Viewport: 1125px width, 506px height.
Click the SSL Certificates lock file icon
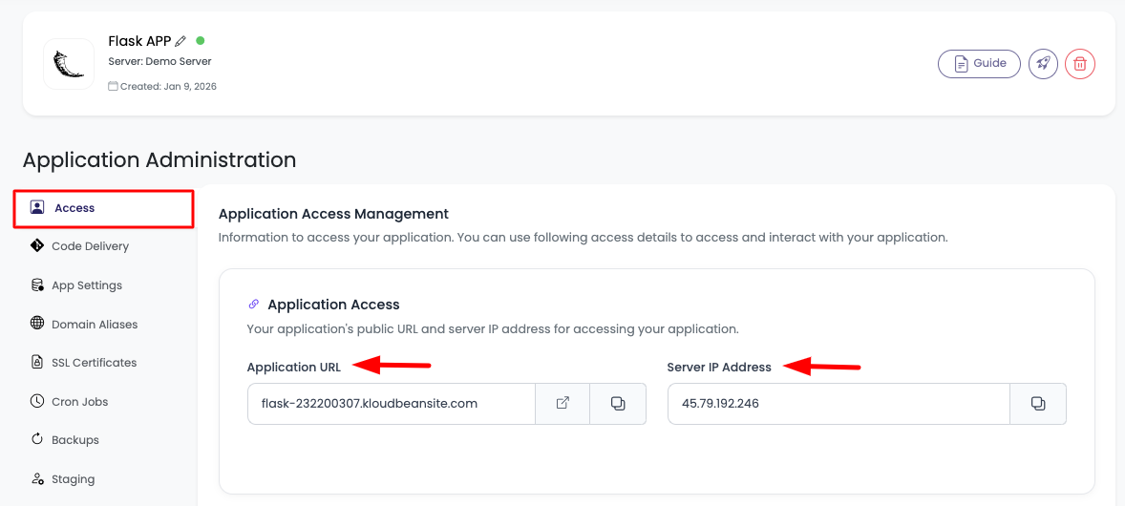[36, 363]
